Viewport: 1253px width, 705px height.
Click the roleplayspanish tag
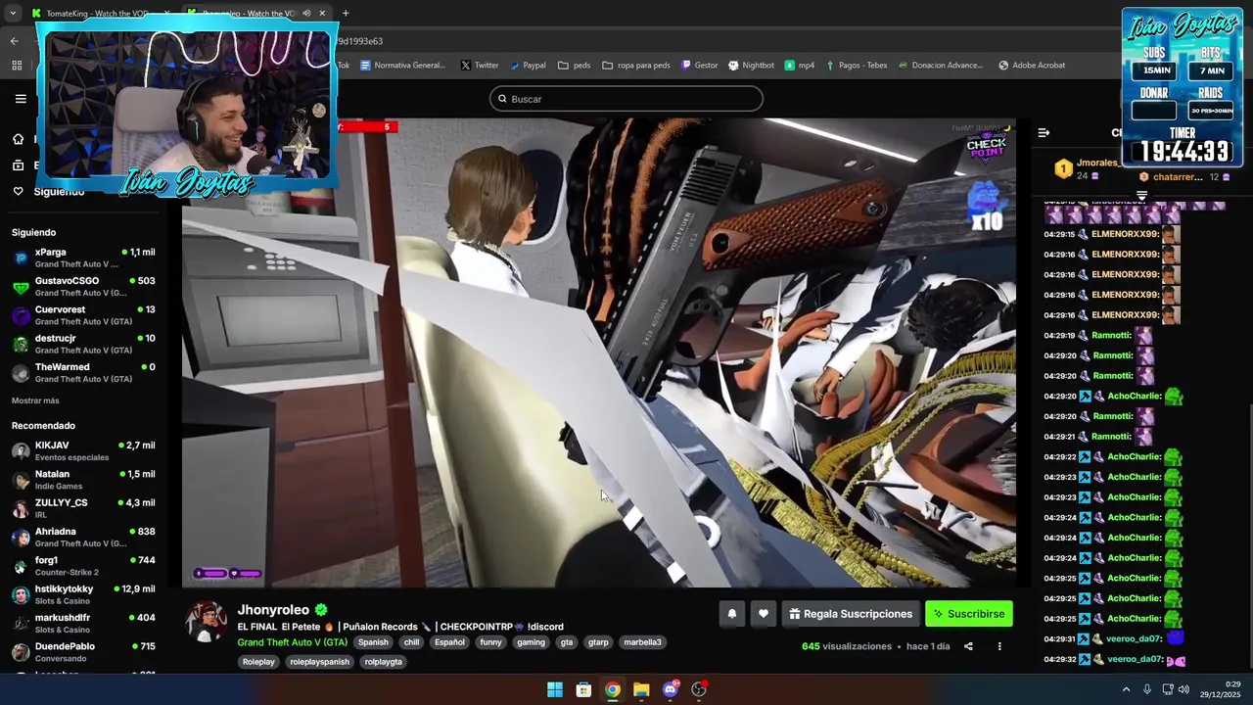click(x=319, y=662)
